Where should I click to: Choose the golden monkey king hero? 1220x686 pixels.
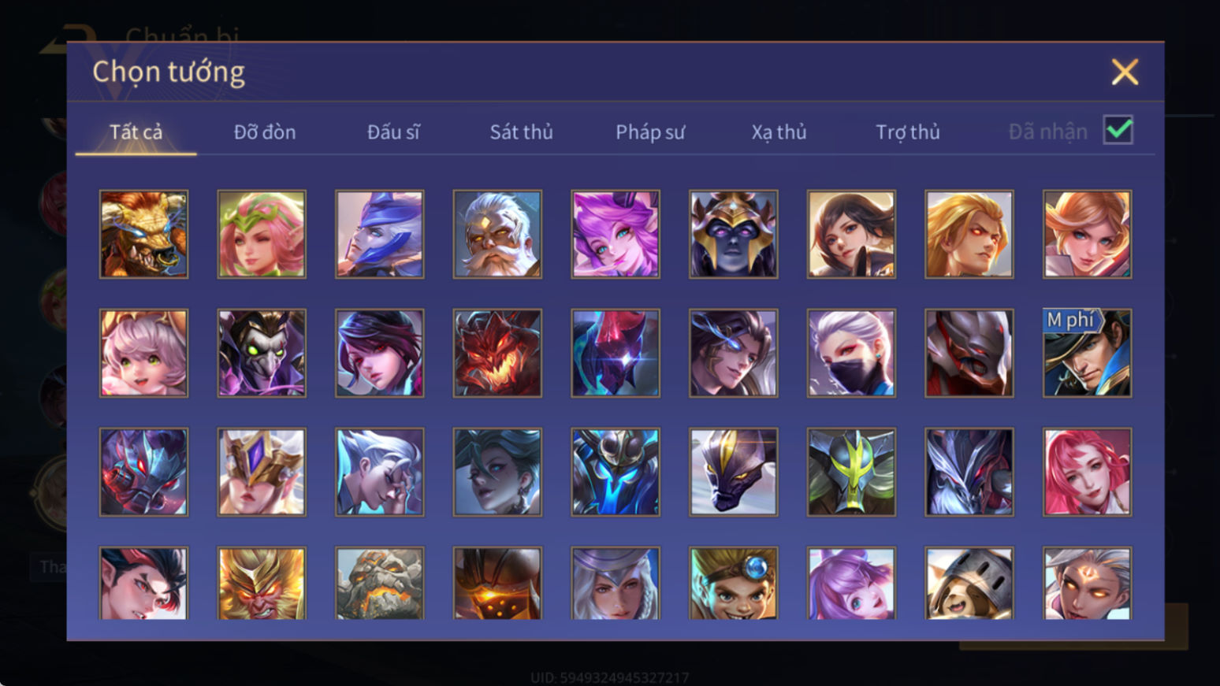click(x=262, y=584)
